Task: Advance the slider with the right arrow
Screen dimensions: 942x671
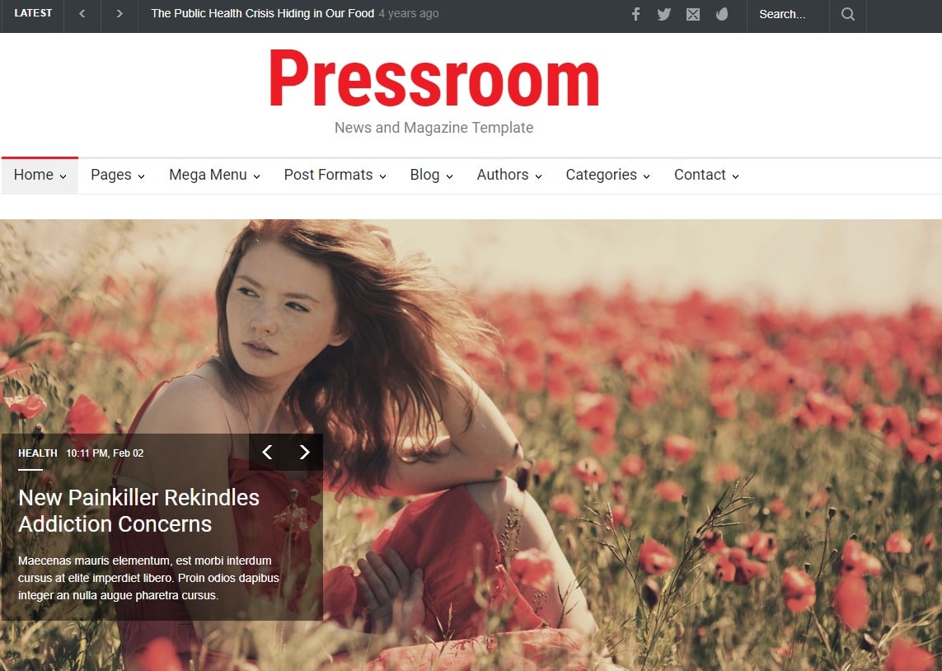Action: point(305,452)
